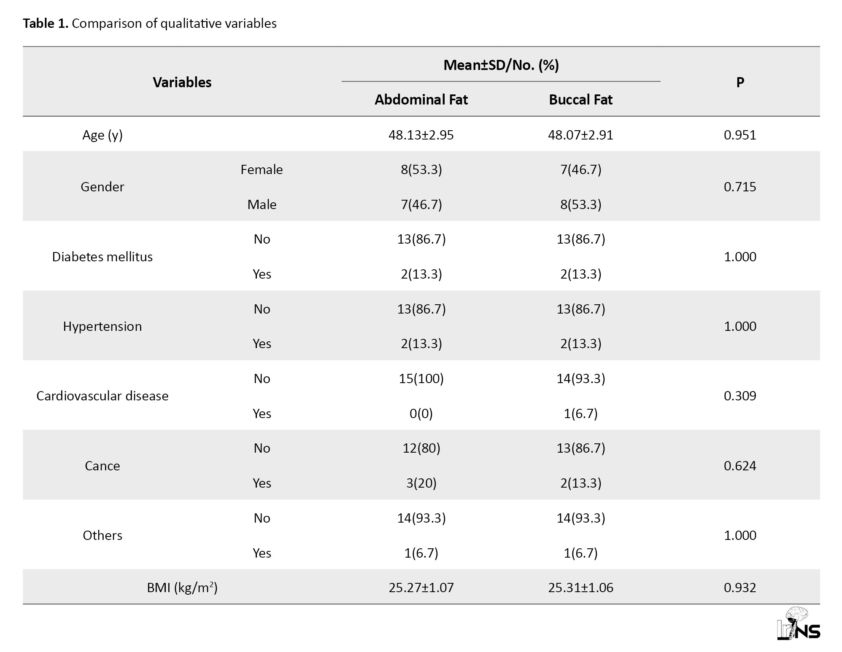
Task: Select the Gender row label
Action: [x=103, y=187]
